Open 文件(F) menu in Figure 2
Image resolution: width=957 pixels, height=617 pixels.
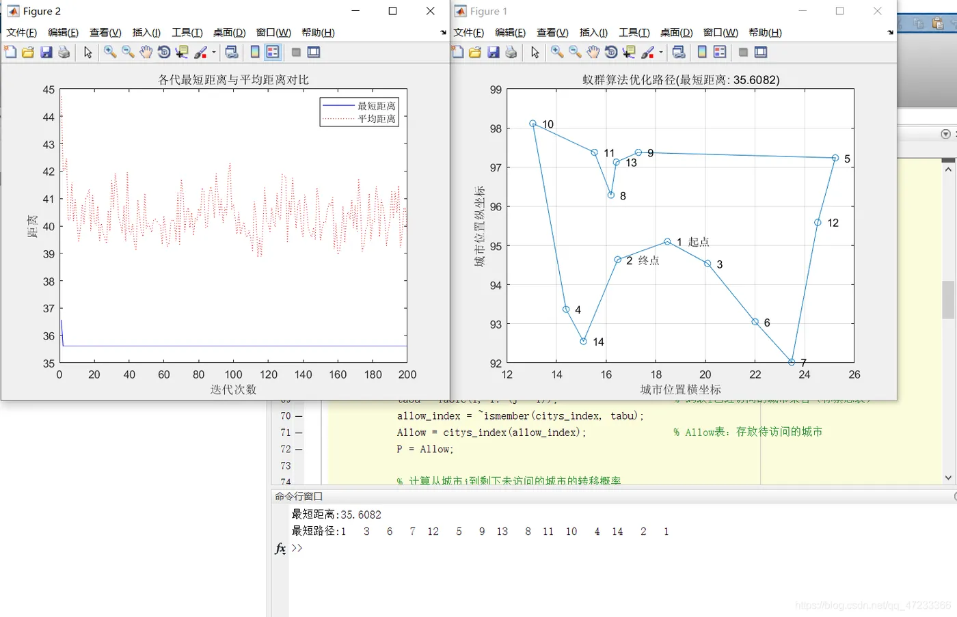point(21,32)
